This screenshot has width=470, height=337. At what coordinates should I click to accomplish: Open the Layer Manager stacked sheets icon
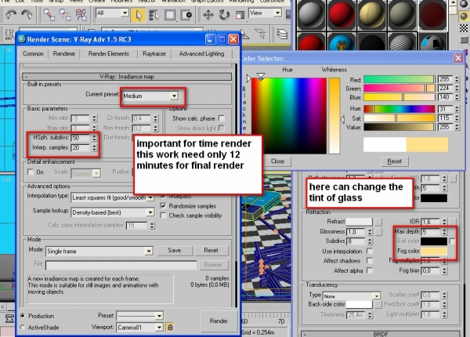pos(282,34)
